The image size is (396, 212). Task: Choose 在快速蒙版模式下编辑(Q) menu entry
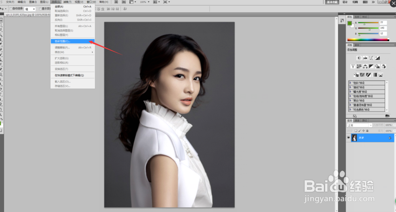73,75
